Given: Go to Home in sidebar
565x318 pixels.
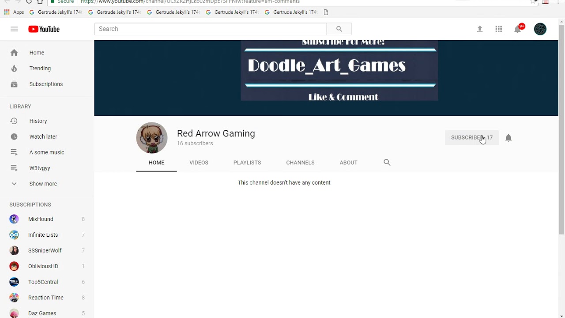Looking at the screenshot, I should pyautogui.click(x=47, y=53).
